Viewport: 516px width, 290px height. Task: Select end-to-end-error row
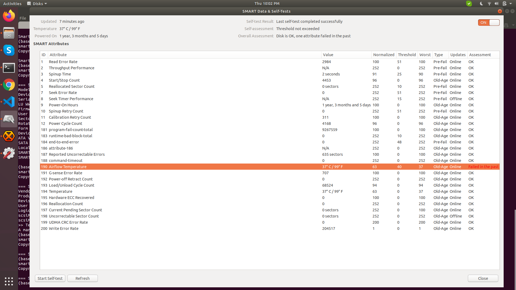[270, 142]
